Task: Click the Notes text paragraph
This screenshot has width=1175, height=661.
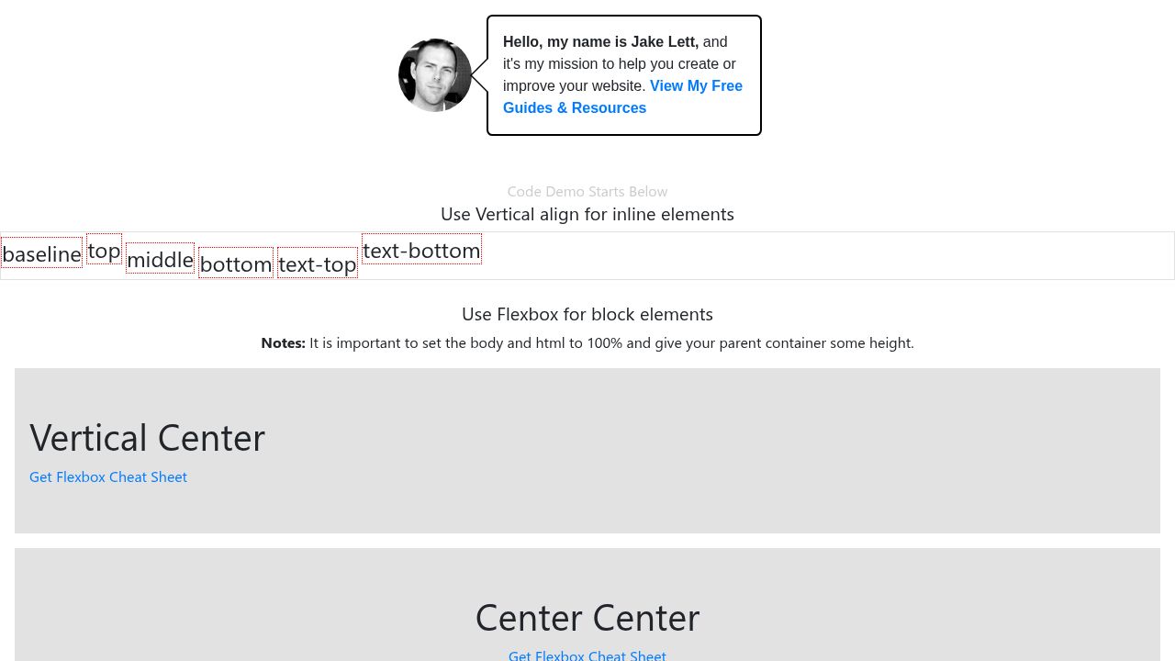Action: click(x=587, y=342)
